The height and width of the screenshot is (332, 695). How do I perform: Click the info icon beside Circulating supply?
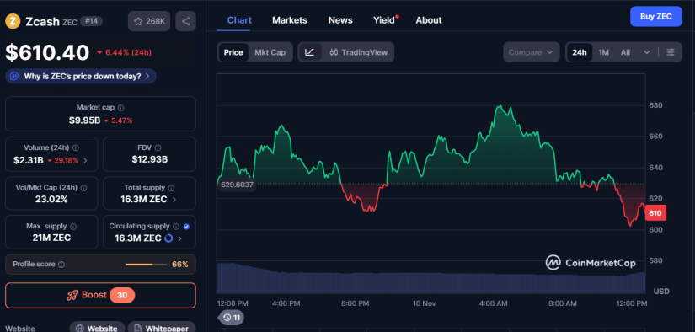176,226
